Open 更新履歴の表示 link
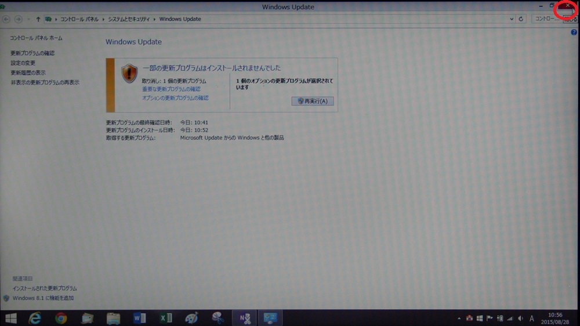This screenshot has width=580, height=326. [28, 73]
